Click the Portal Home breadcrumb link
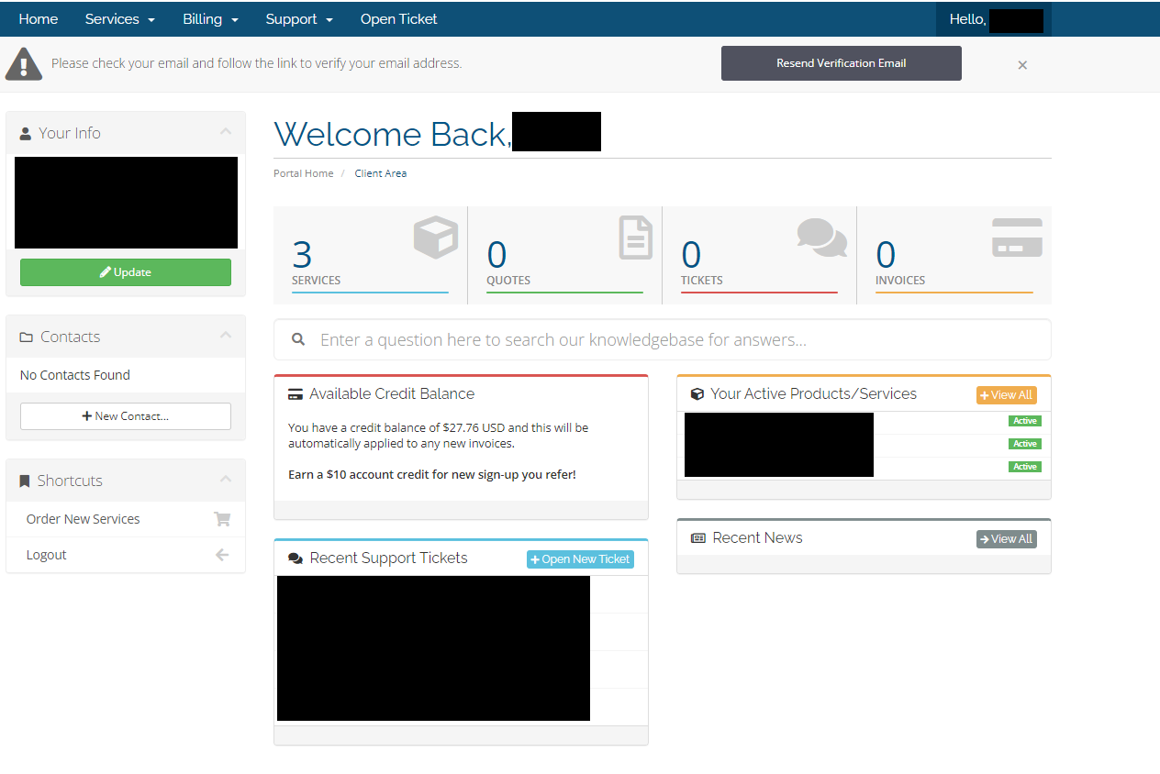The image size is (1160, 774). (304, 173)
